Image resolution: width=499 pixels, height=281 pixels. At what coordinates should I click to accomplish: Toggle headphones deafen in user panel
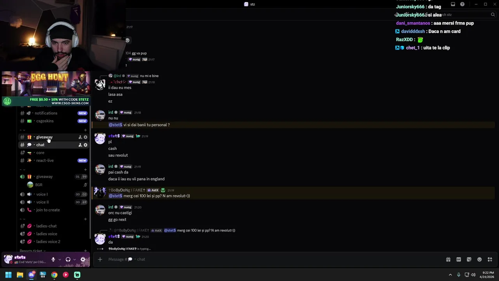[x=68, y=260]
